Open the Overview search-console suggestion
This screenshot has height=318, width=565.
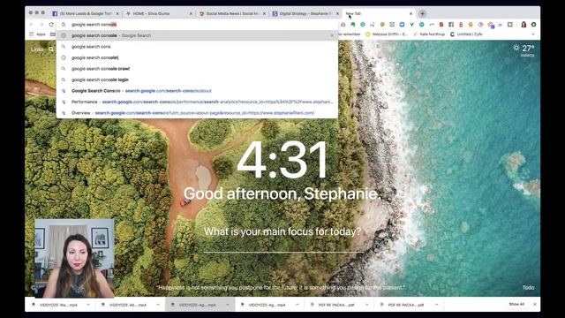[x=197, y=113]
